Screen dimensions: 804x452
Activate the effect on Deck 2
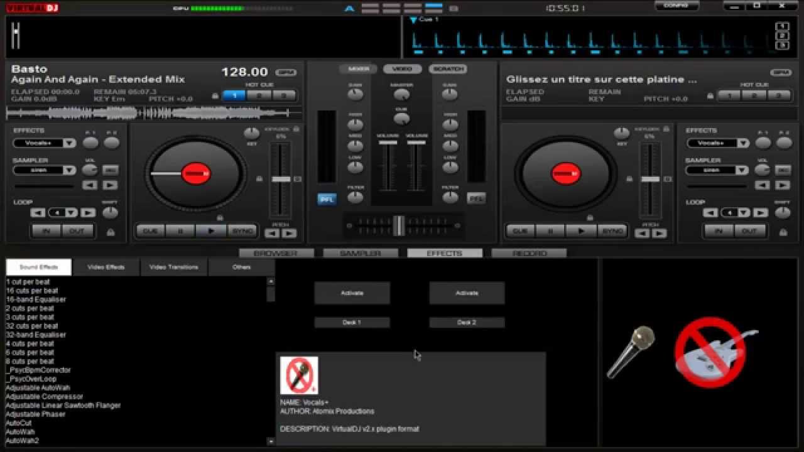(467, 293)
